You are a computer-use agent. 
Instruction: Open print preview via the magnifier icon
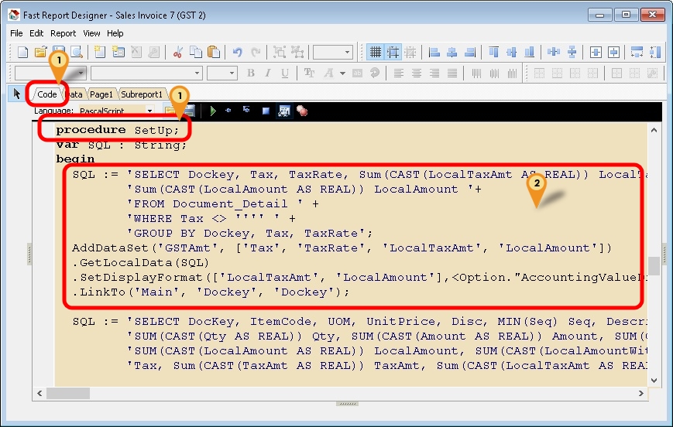pos(77,53)
